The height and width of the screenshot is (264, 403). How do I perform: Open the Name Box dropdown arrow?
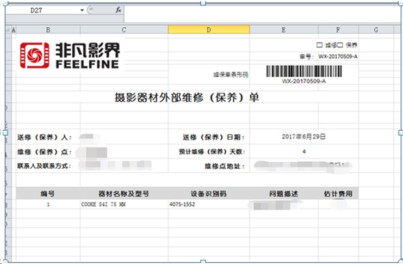82,10
